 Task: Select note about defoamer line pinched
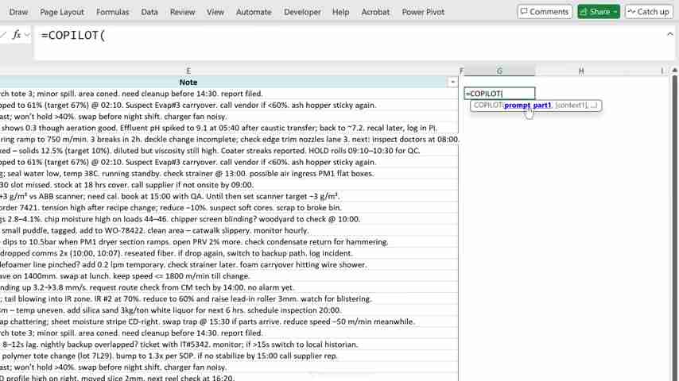[x=229, y=264]
